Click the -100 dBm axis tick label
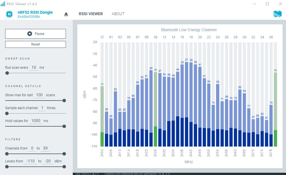 click(94, 135)
